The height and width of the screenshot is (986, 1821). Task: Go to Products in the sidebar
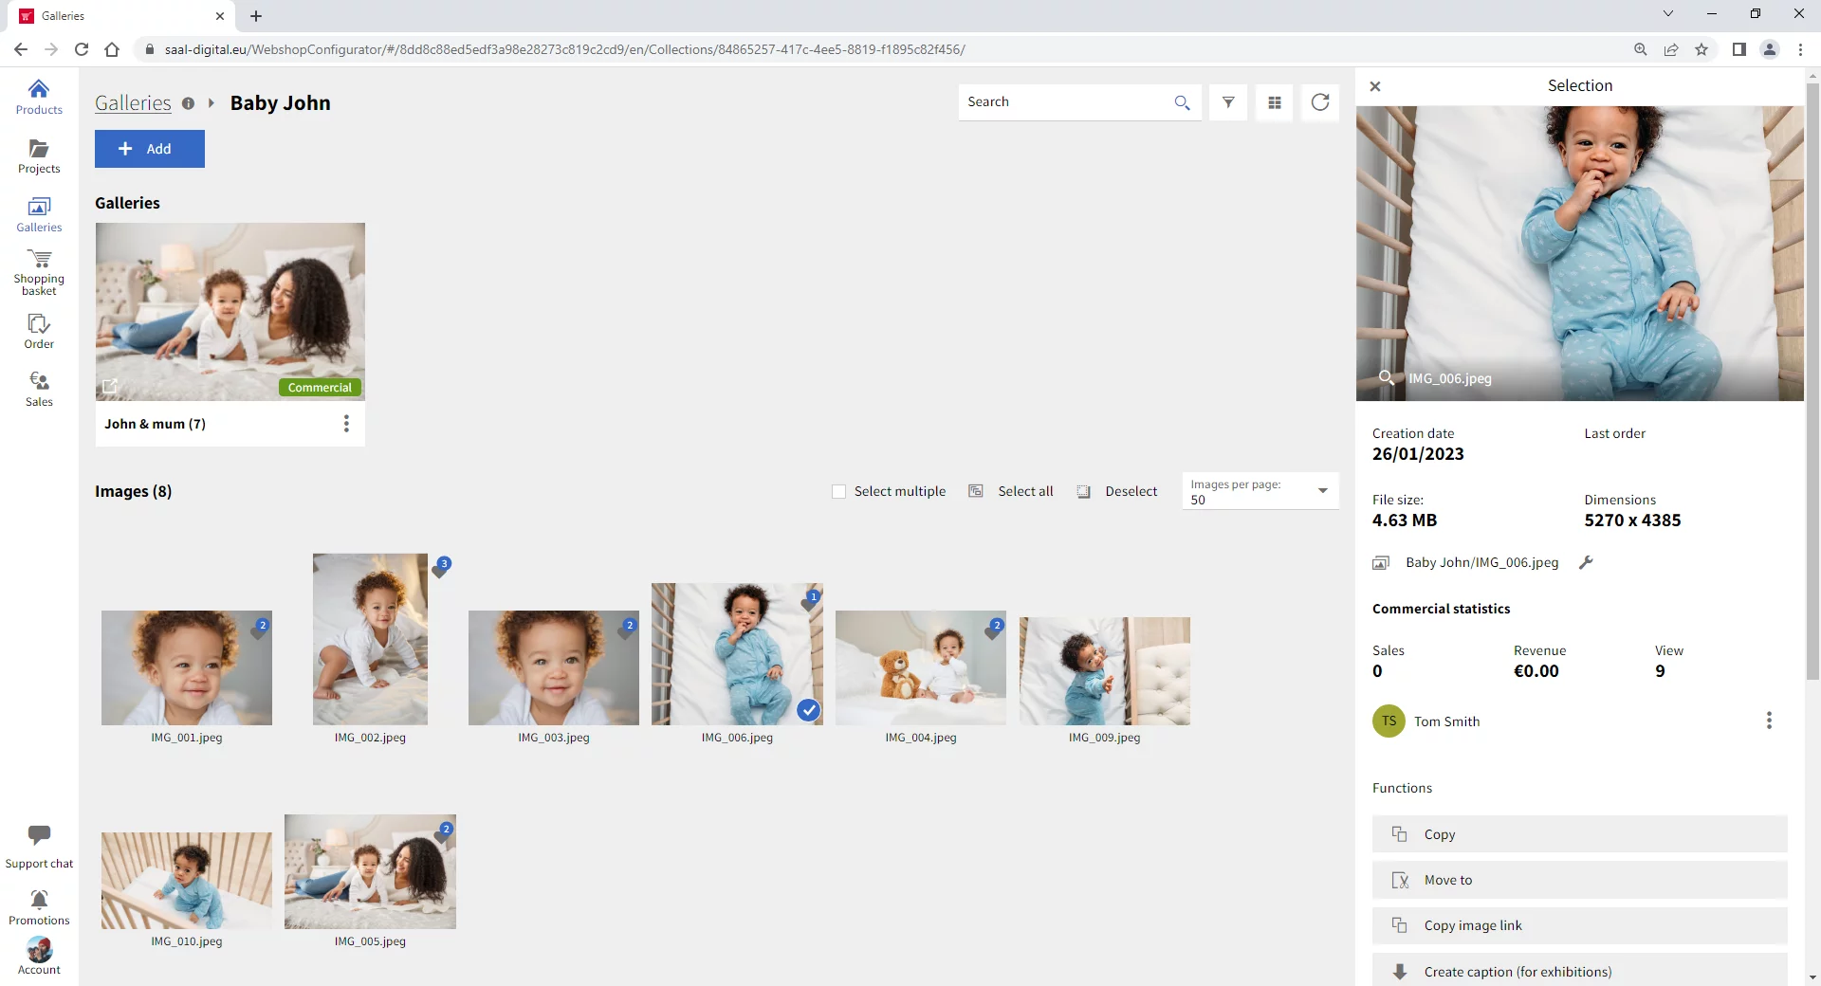pyautogui.click(x=39, y=97)
